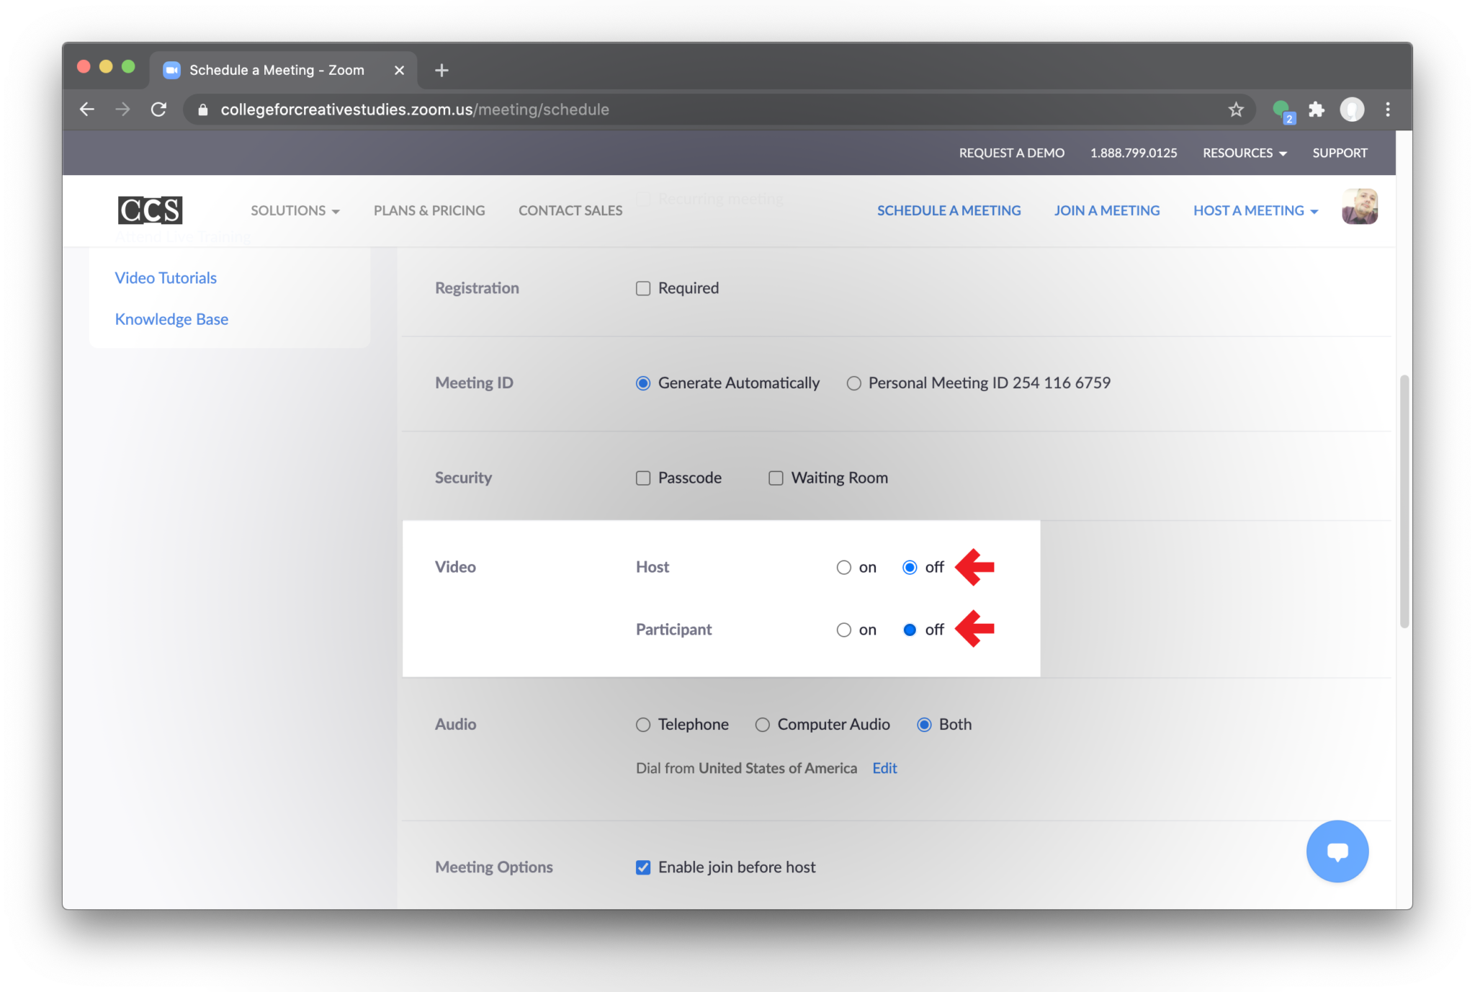The height and width of the screenshot is (992, 1475).
Task: Open the blue chat bubble widget
Action: (x=1337, y=852)
